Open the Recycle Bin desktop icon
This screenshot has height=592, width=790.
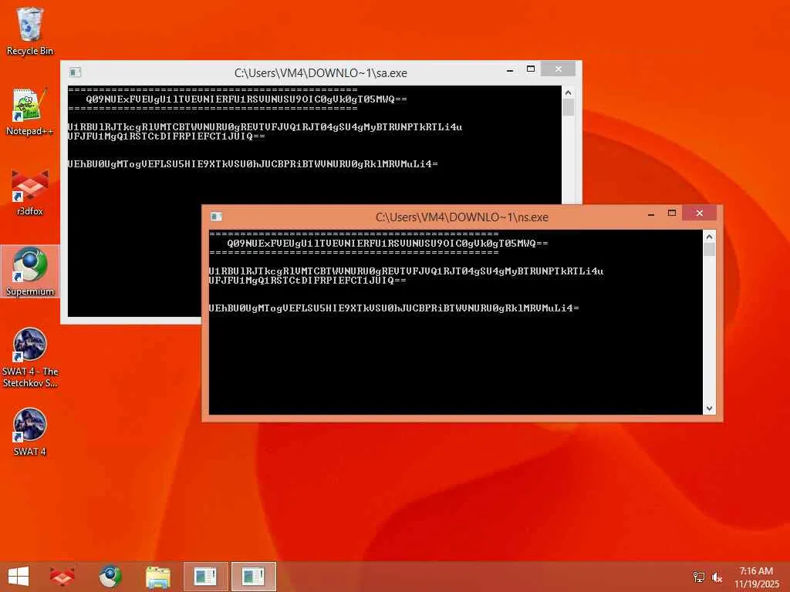pos(30,31)
